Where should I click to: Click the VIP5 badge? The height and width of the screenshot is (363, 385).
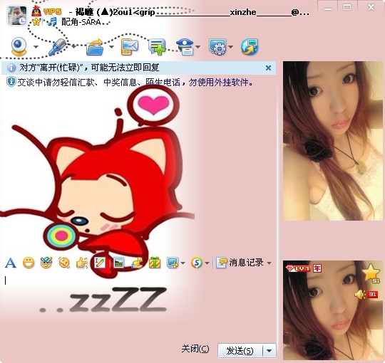pyautogui.click(x=52, y=11)
